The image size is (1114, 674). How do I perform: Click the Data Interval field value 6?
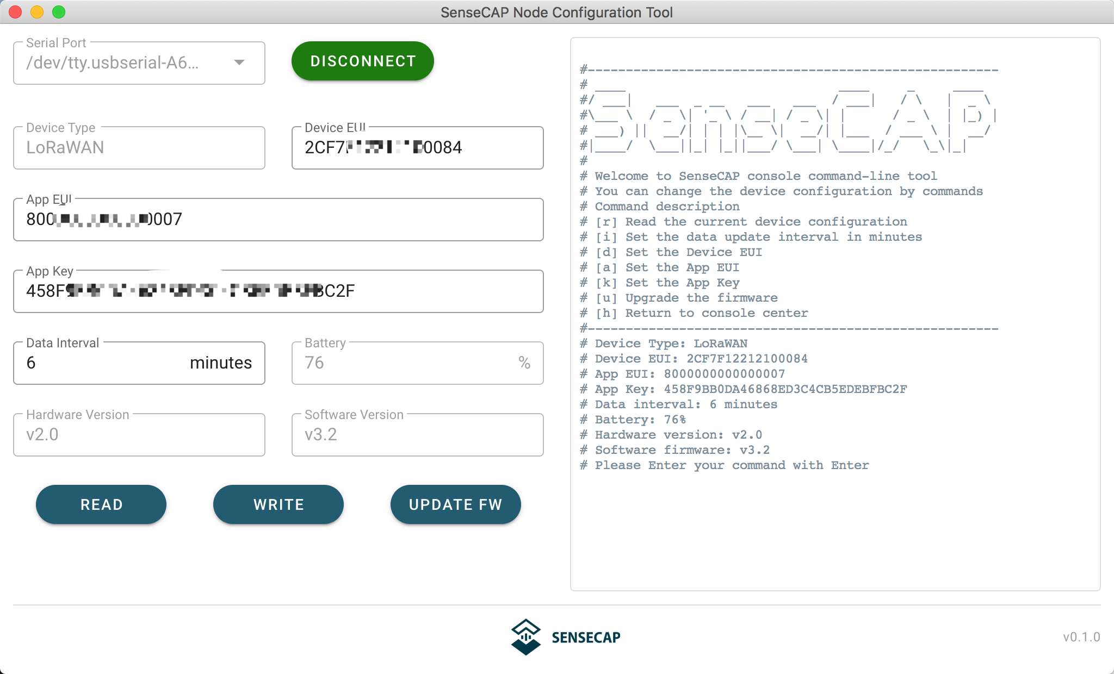31,363
